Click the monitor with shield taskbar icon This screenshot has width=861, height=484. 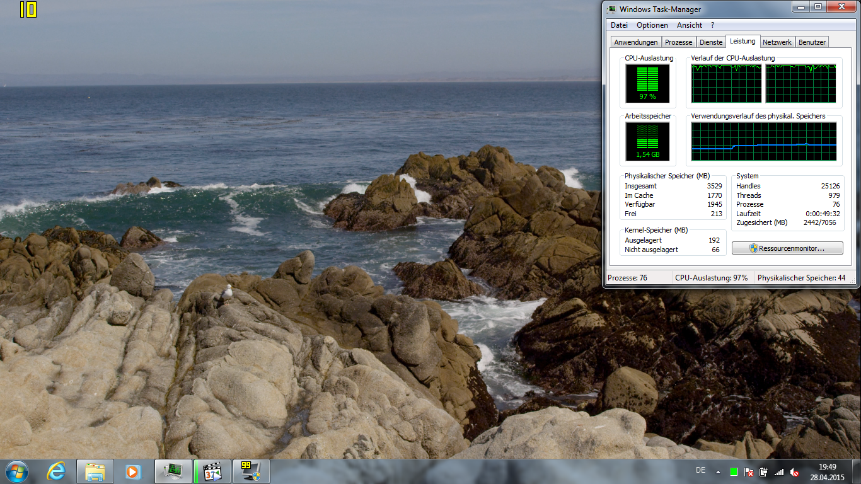pos(251,471)
